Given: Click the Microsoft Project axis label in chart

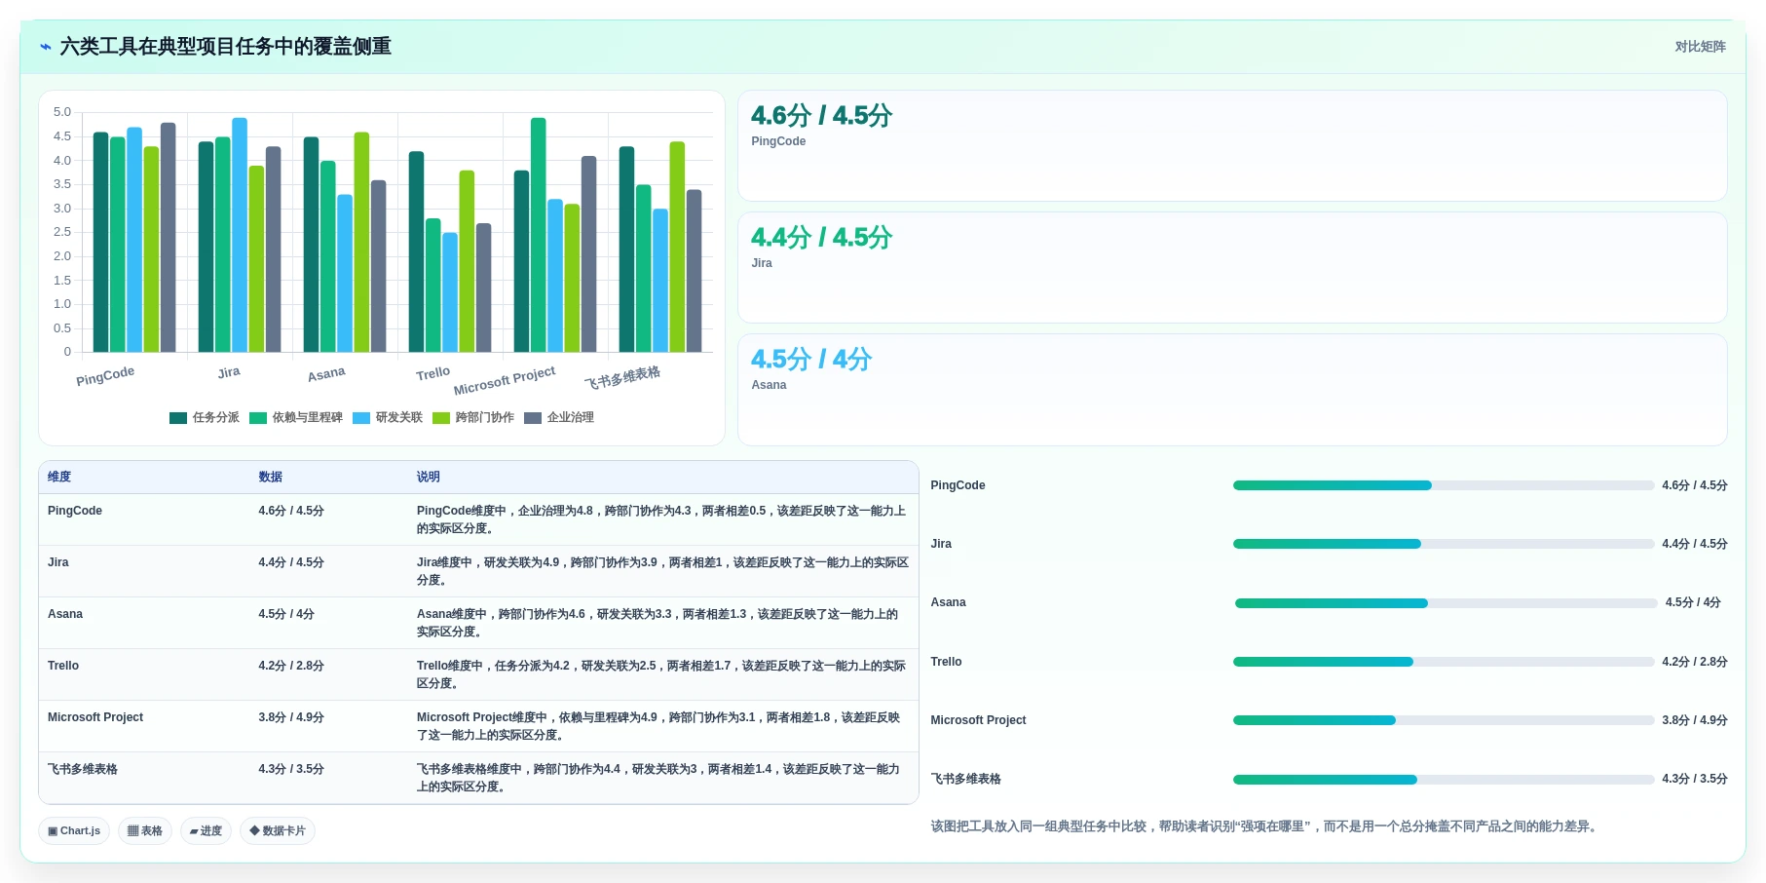Looking at the screenshot, I should tap(505, 380).
